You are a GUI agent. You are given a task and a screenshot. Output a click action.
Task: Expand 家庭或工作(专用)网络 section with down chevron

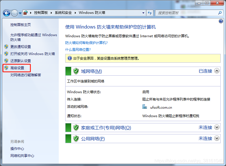point(217,127)
